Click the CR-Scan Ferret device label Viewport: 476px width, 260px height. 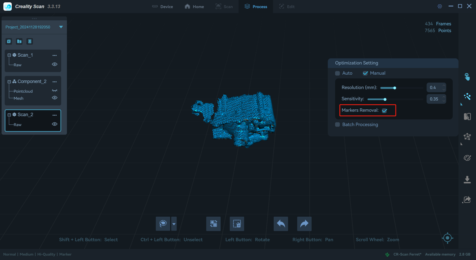[x=407, y=254]
